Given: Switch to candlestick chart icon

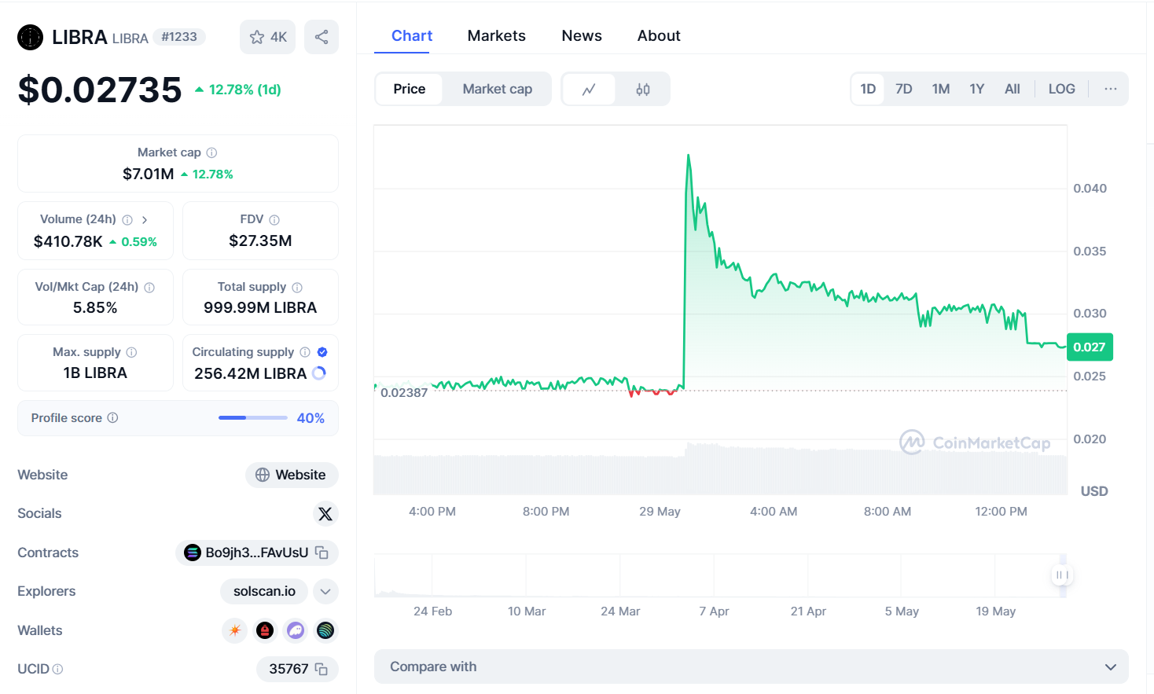Looking at the screenshot, I should tap(643, 90).
